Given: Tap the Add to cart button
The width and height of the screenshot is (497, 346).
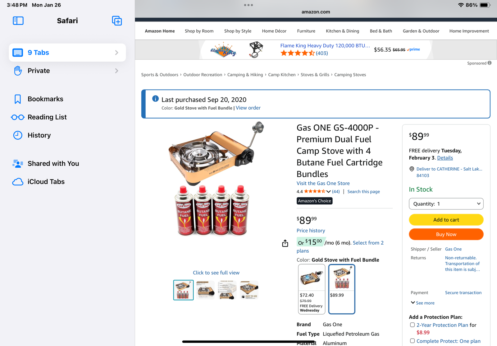Looking at the screenshot, I should point(446,219).
